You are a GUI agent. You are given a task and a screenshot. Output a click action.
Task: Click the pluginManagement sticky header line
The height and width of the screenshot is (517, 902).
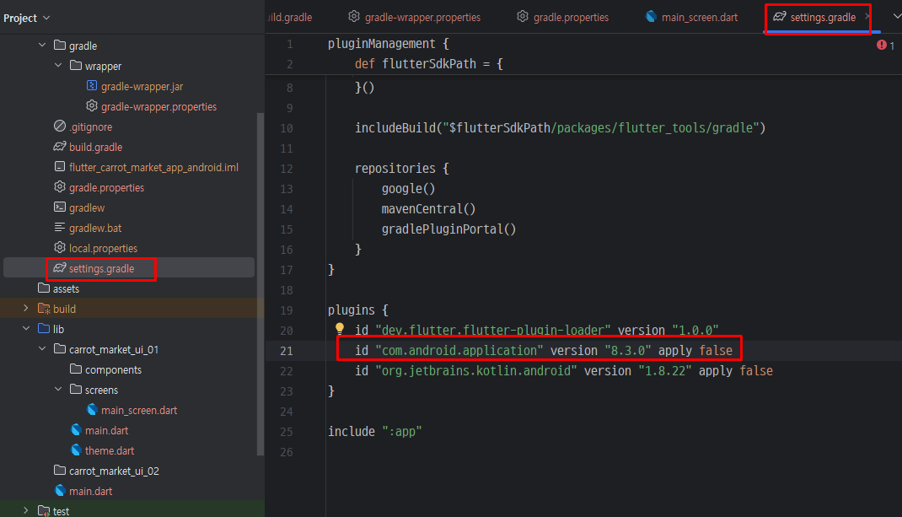point(389,44)
